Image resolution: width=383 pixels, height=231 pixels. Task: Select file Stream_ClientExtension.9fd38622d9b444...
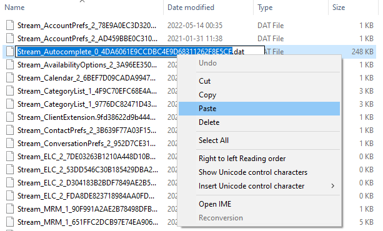[86, 117]
